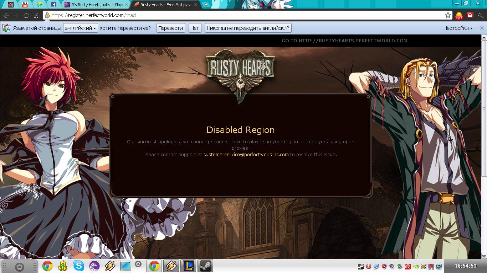Launch Skype from the taskbar
487x273 pixels.
pyautogui.click(x=79, y=266)
